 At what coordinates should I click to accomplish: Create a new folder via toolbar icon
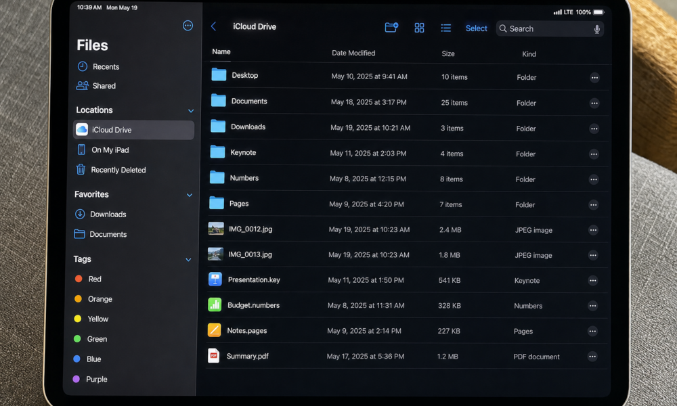coord(391,28)
